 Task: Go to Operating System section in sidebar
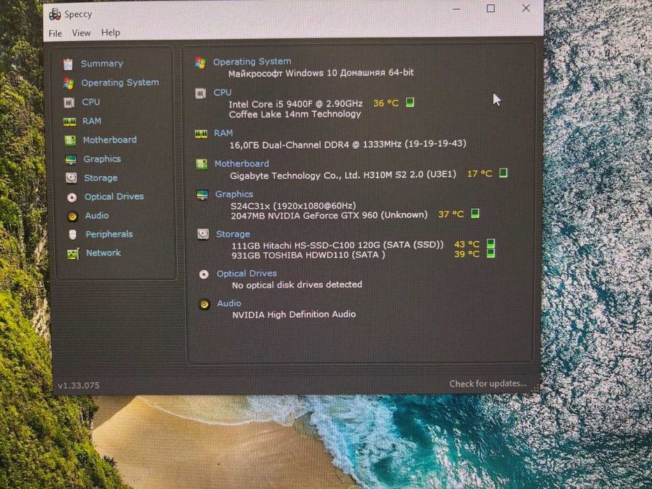[120, 82]
